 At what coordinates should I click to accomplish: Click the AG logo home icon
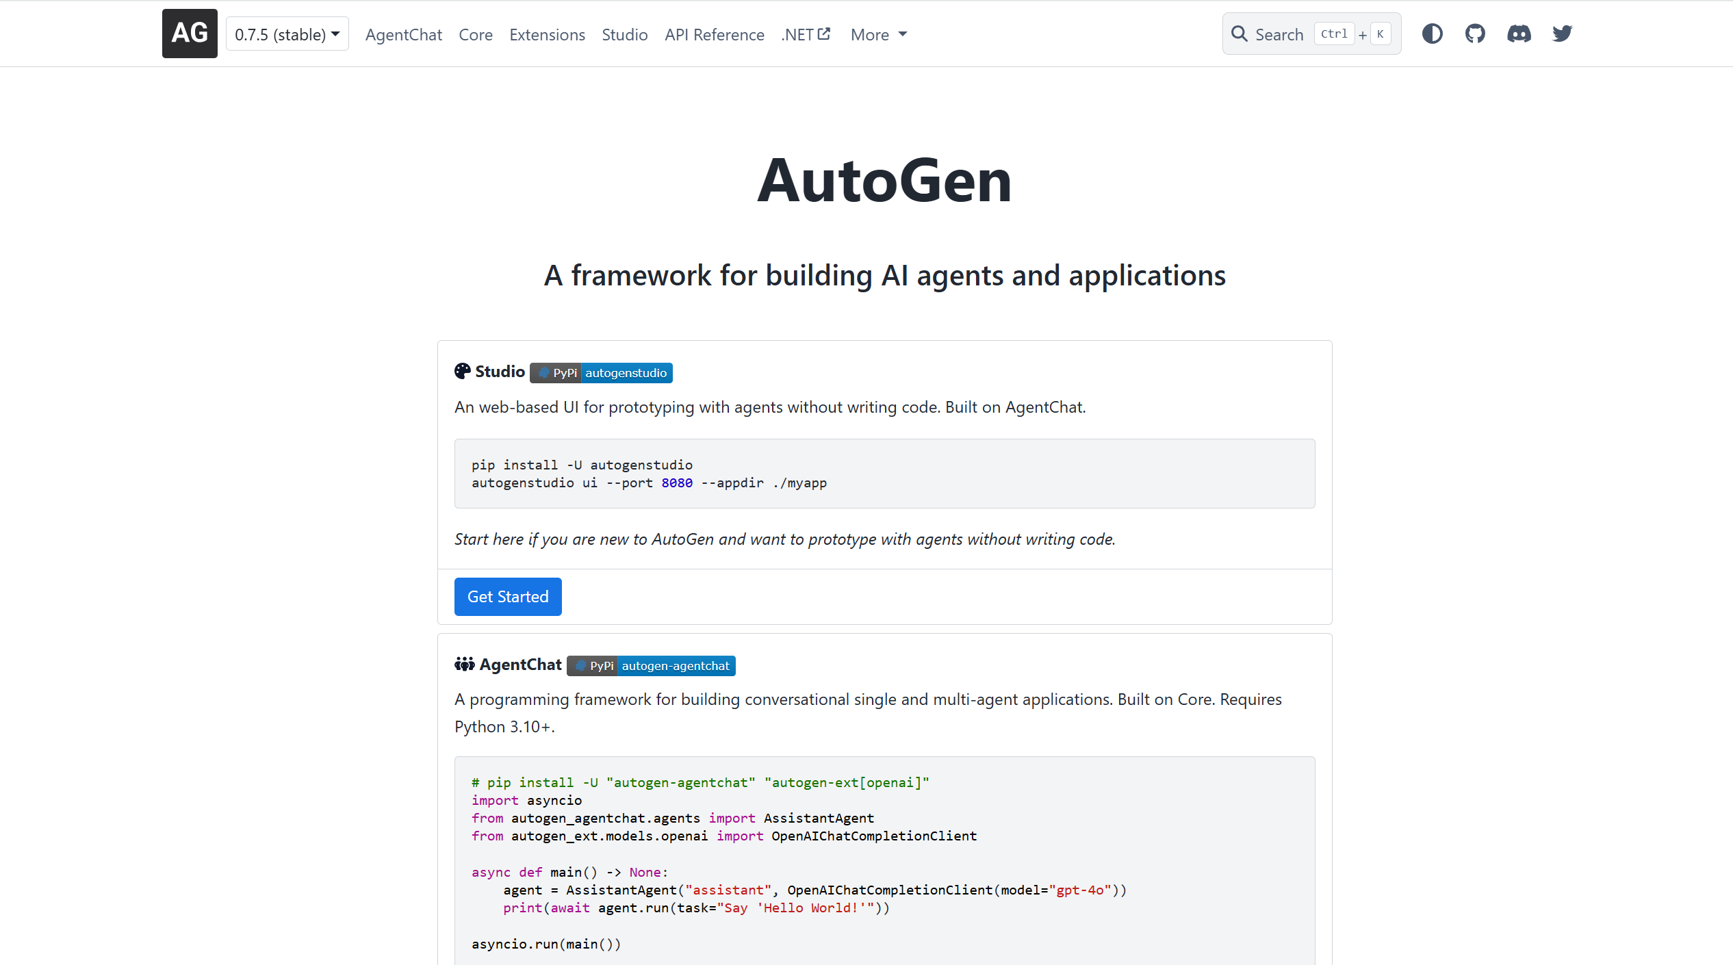(190, 34)
